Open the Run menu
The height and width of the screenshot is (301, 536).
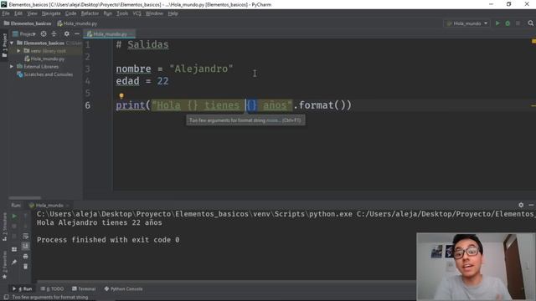point(108,13)
